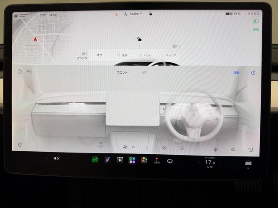The image size is (278, 208).
Task: Tap the red vehicle arrow on map
Action: pyautogui.click(x=35, y=39)
